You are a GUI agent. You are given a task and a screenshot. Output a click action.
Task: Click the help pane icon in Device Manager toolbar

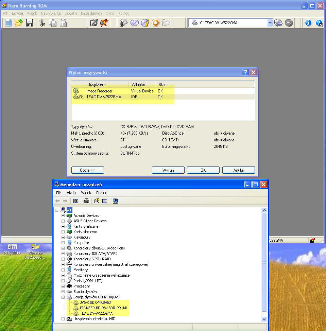[105, 201]
